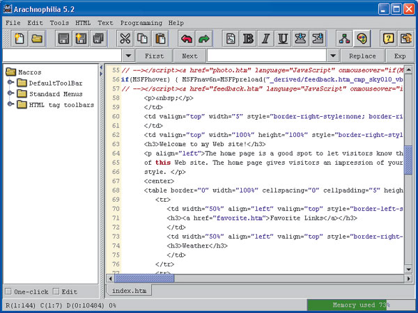Click the line 74 Weather heading code
Viewport: 418px width, 313px height.
197,246
